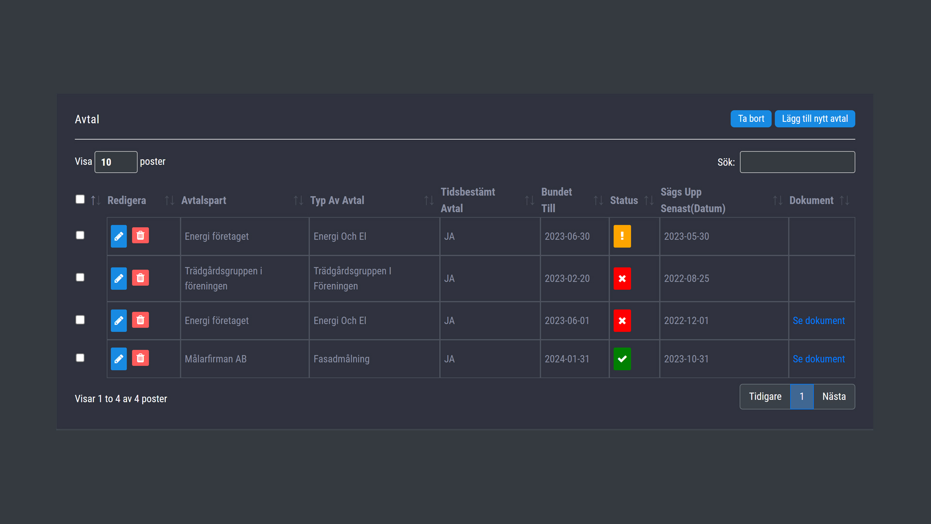Click the date 2023-02-20 cell
The image size is (931, 524).
pyautogui.click(x=575, y=278)
